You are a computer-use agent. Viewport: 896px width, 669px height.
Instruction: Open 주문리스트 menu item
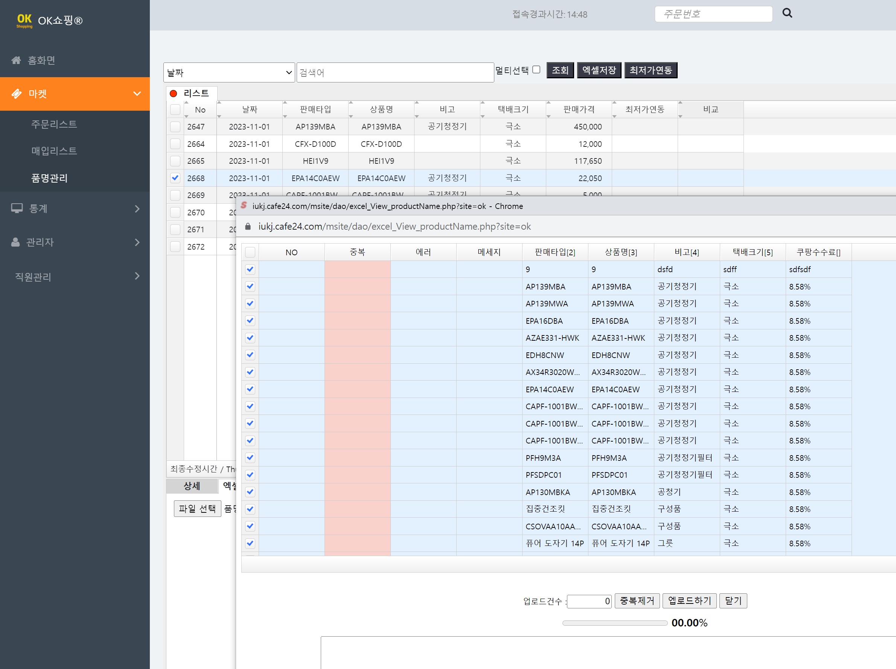point(54,124)
